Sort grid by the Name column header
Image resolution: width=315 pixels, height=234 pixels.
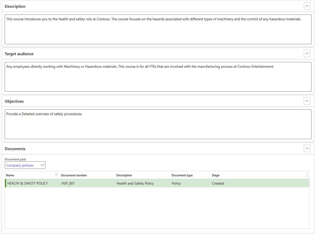(x=10, y=175)
